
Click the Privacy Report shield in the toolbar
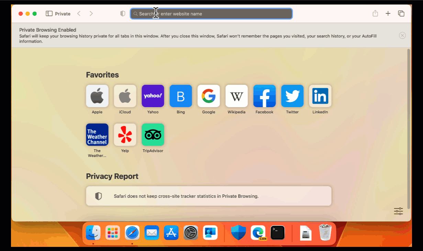122,13
